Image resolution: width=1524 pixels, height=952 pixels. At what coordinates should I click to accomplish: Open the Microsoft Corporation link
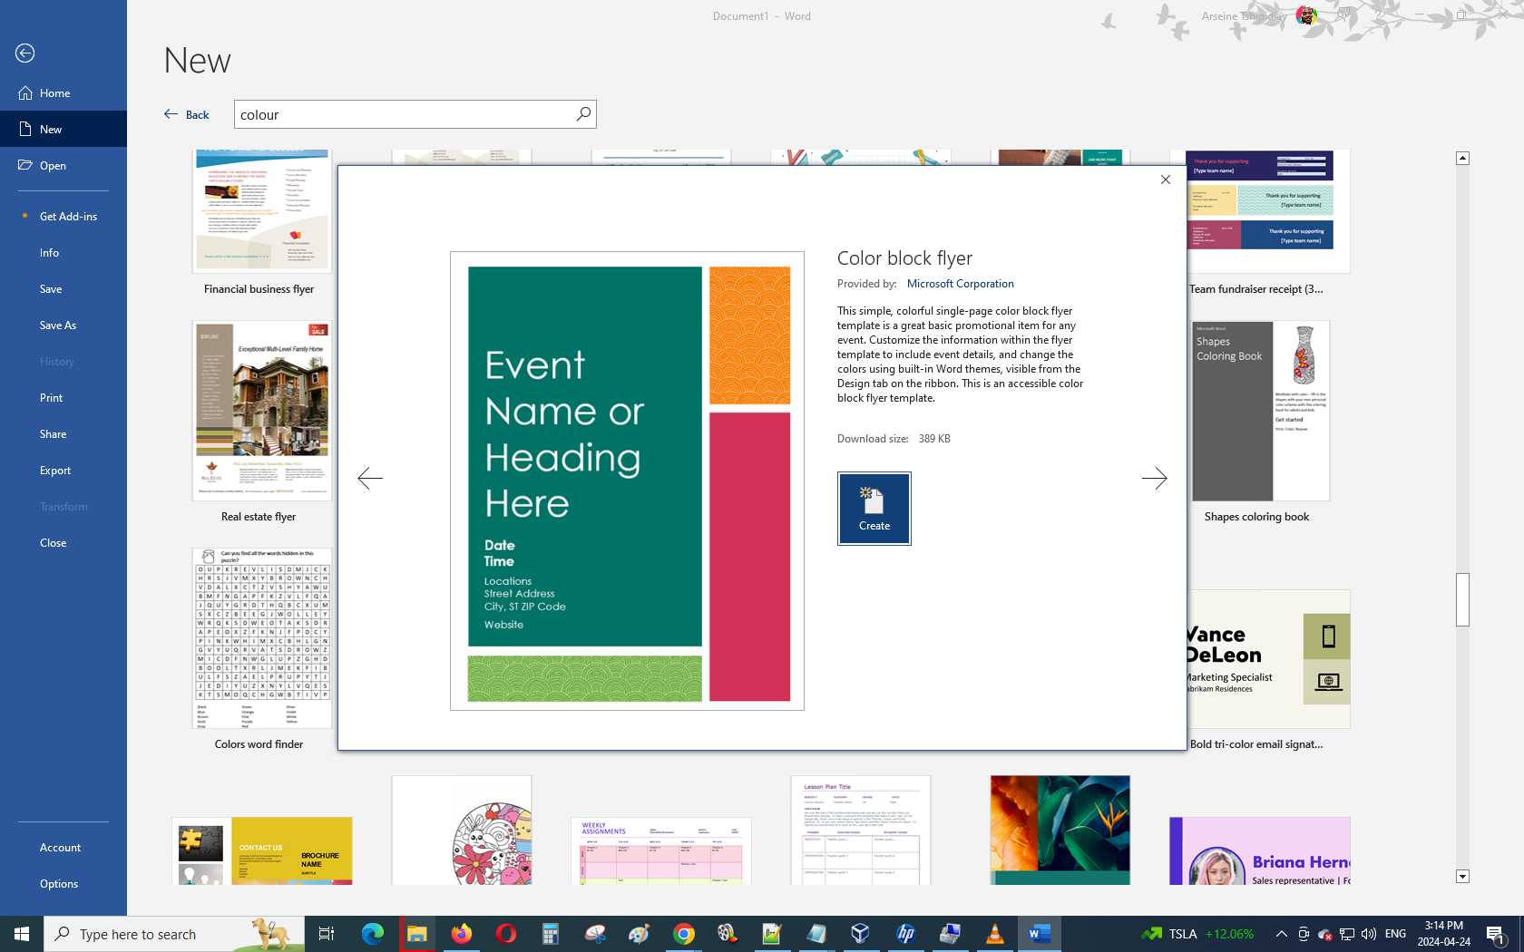tap(960, 284)
